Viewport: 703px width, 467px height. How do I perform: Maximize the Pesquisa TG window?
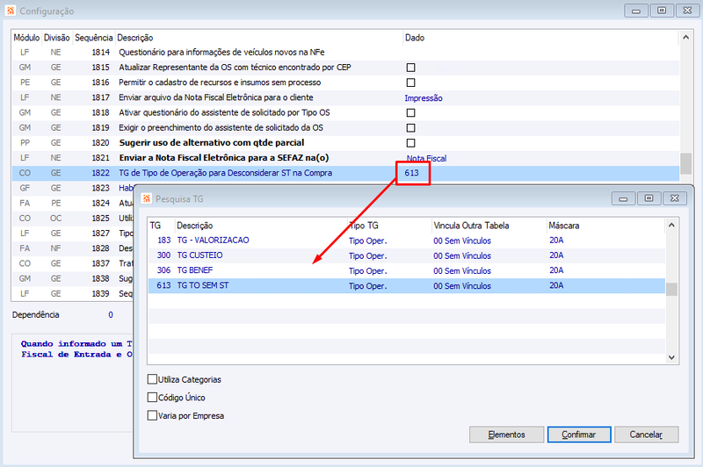pos(649,198)
